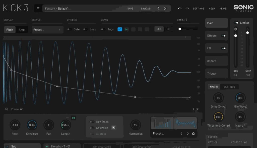
Task: Switch display to the Pitch tab
Action: (x=10, y=30)
